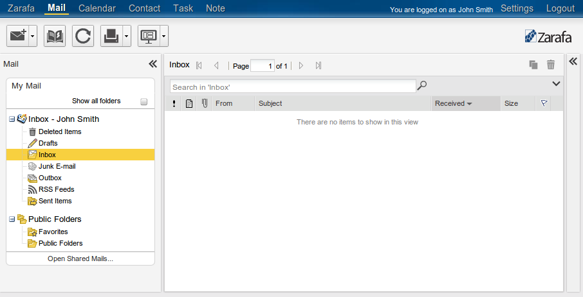Switch to the Task tab
Image resolution: width=583 pixels, height=297 pixels.
(183, 8)
